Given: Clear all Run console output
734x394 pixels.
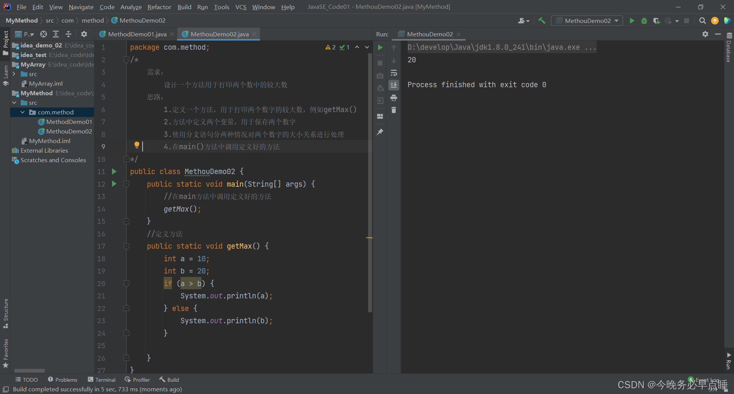Looking at the screenshot, I should coord(394,110).
